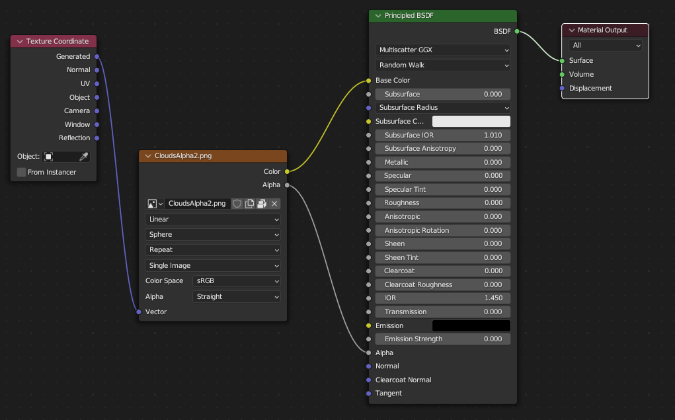Open the Sphere projection dropdown
This screenshot has height=420, width=675.
213,234
